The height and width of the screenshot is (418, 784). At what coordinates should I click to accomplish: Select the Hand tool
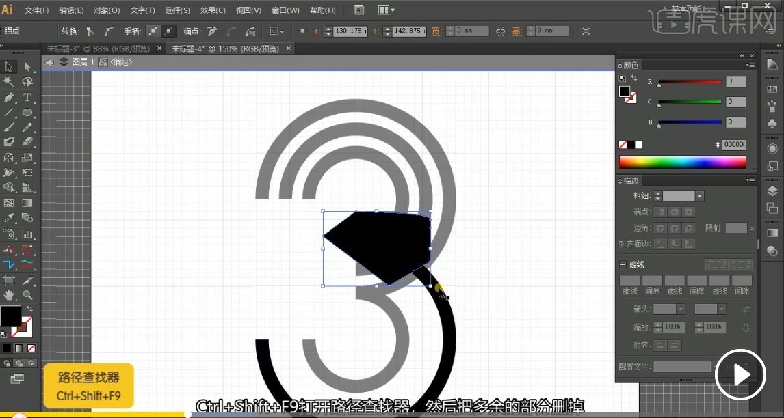tap(9, 295)
